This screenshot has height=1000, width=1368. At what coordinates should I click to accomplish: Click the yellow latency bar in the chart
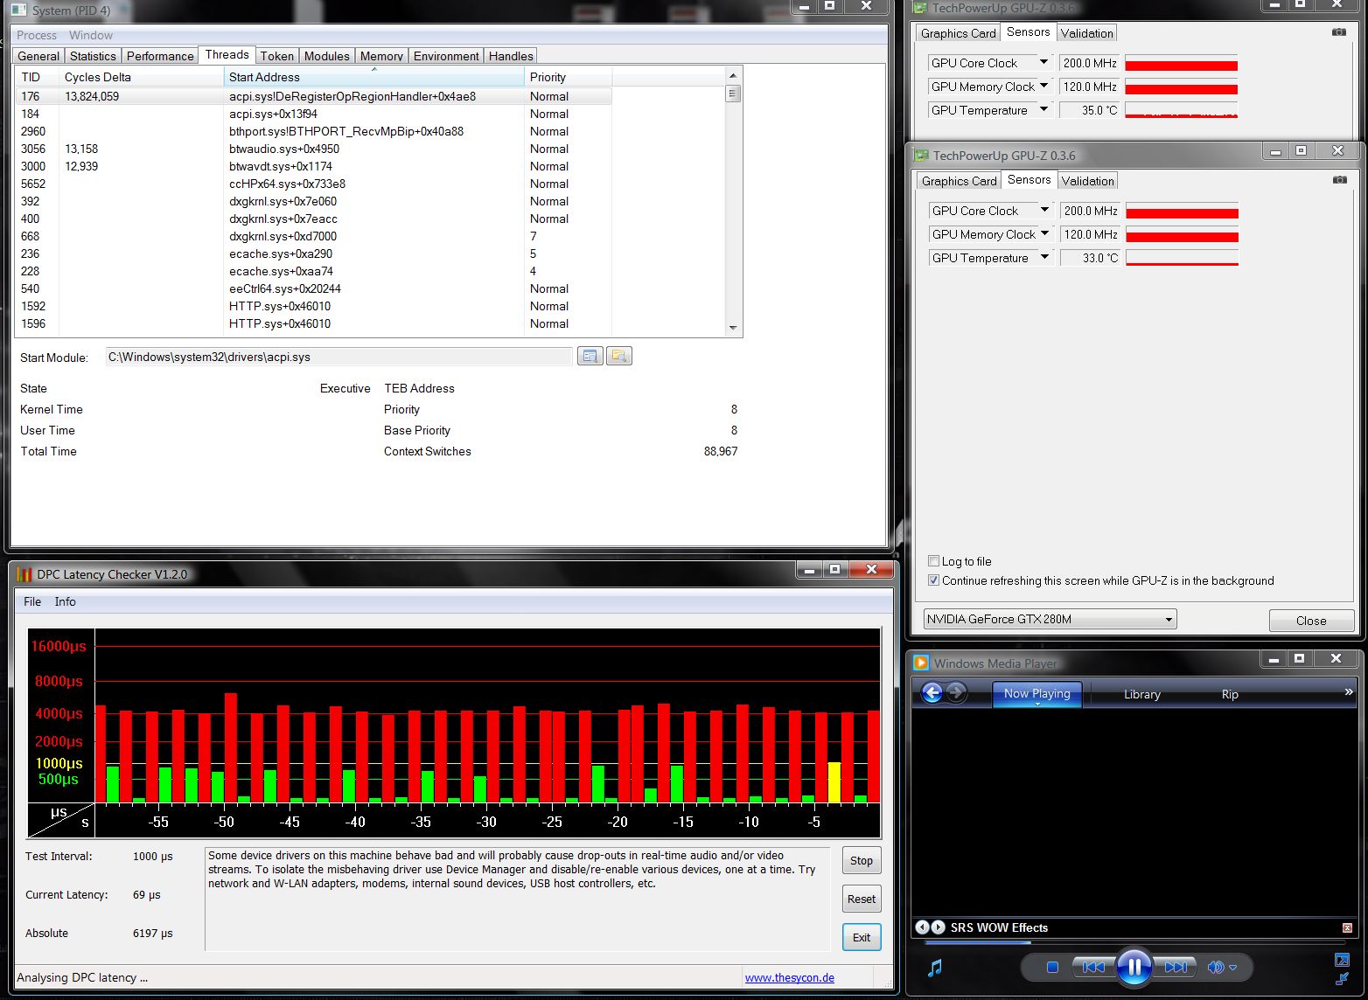[x=834, y=782]
